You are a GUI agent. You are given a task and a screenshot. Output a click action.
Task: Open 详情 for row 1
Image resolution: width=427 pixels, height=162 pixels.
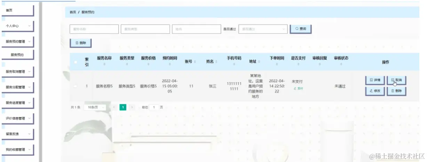[375, 80]
